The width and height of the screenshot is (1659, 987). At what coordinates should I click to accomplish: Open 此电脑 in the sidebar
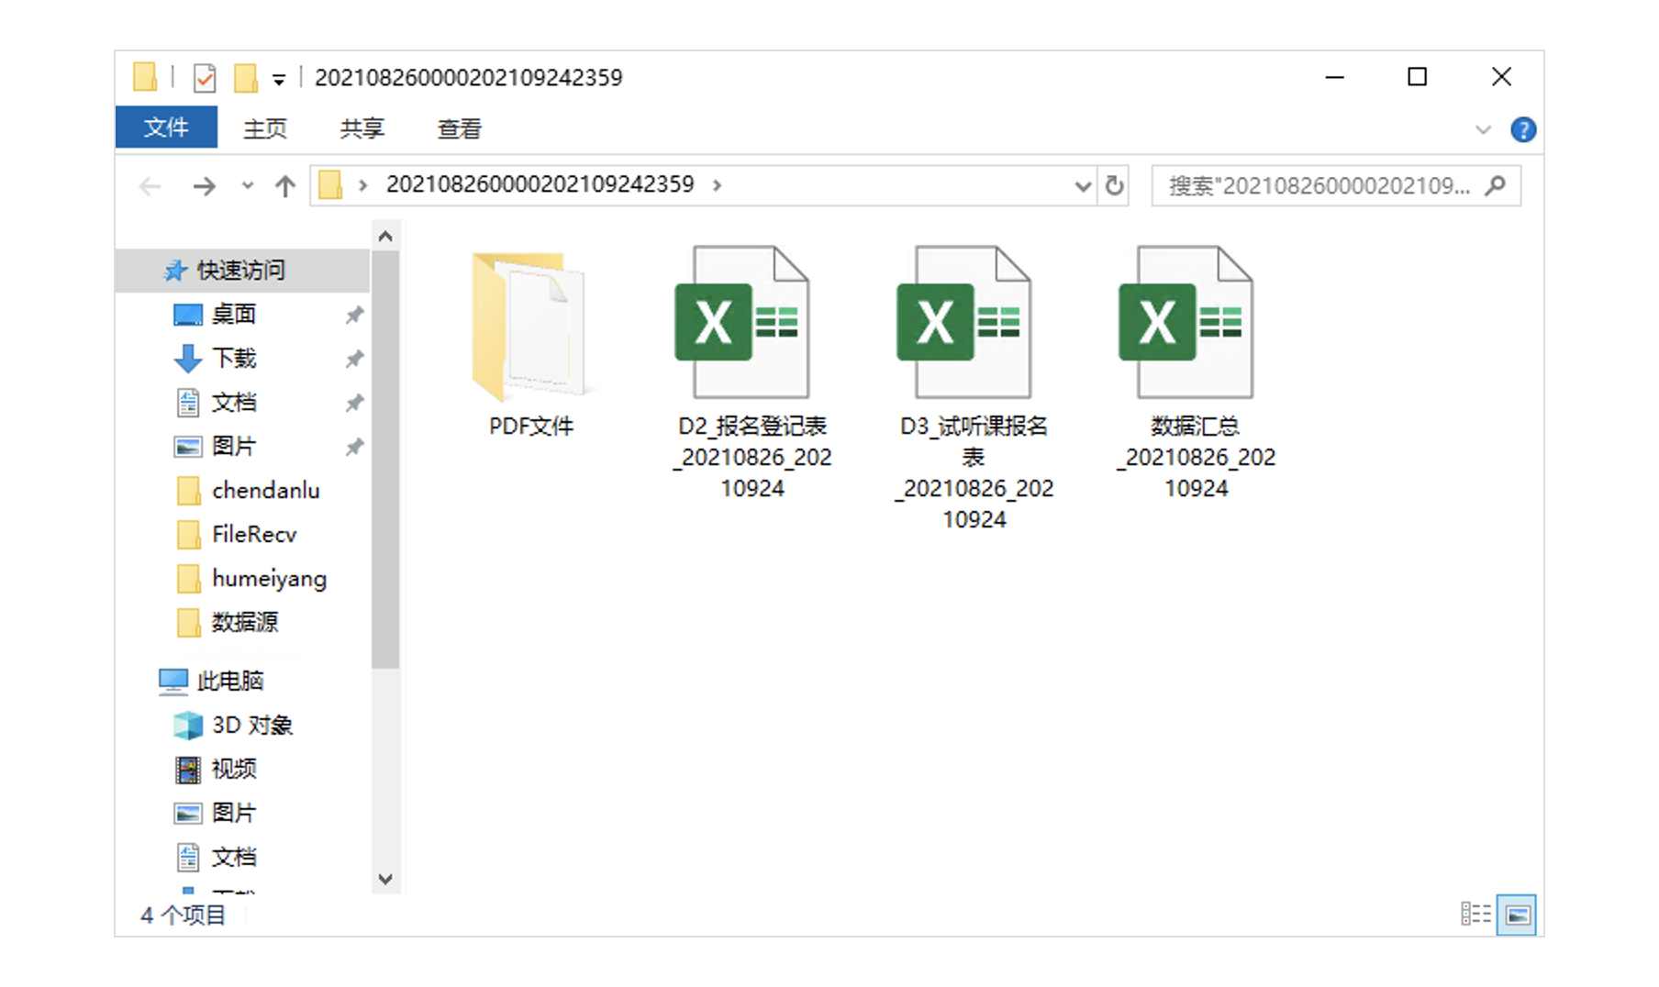click(x=230, y=681)
